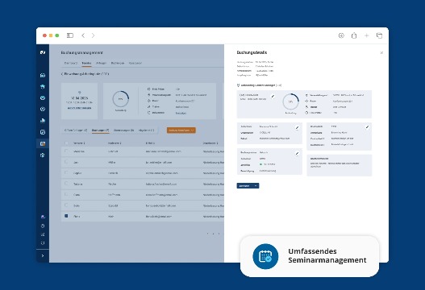Tick the checkbox in the sixth table row
This screenshot has width=425, height=290.
(66, 205)
